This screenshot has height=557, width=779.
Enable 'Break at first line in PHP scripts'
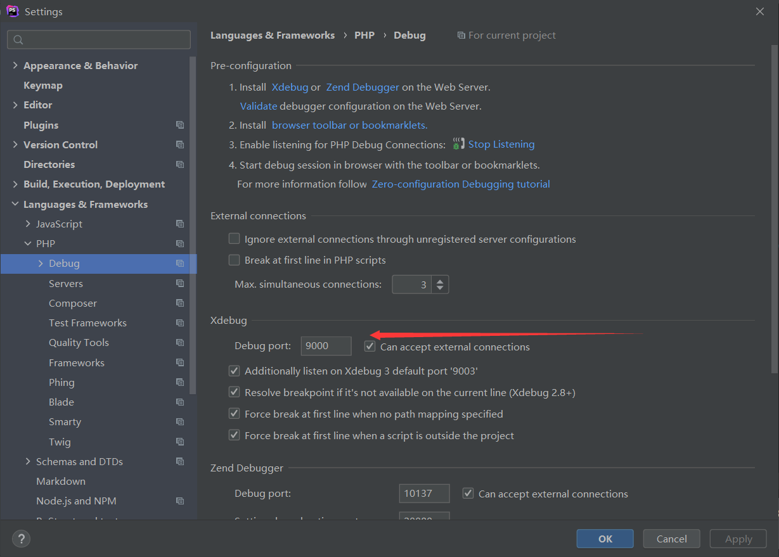pyautogui.click(x=235, y=260)
